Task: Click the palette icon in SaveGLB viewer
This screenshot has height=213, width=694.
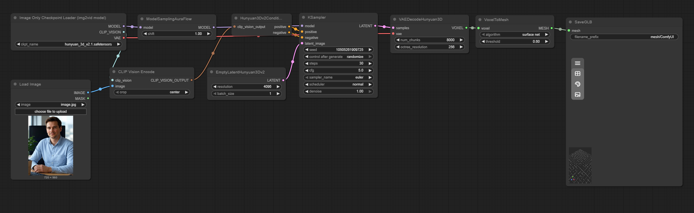Action: (577, 84)
